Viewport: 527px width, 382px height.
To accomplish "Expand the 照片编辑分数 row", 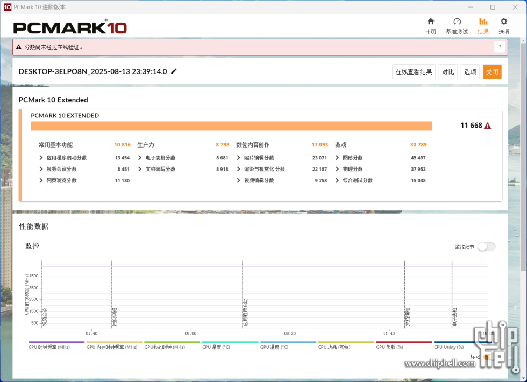I will pyautogui.click(x=239, y=158).
